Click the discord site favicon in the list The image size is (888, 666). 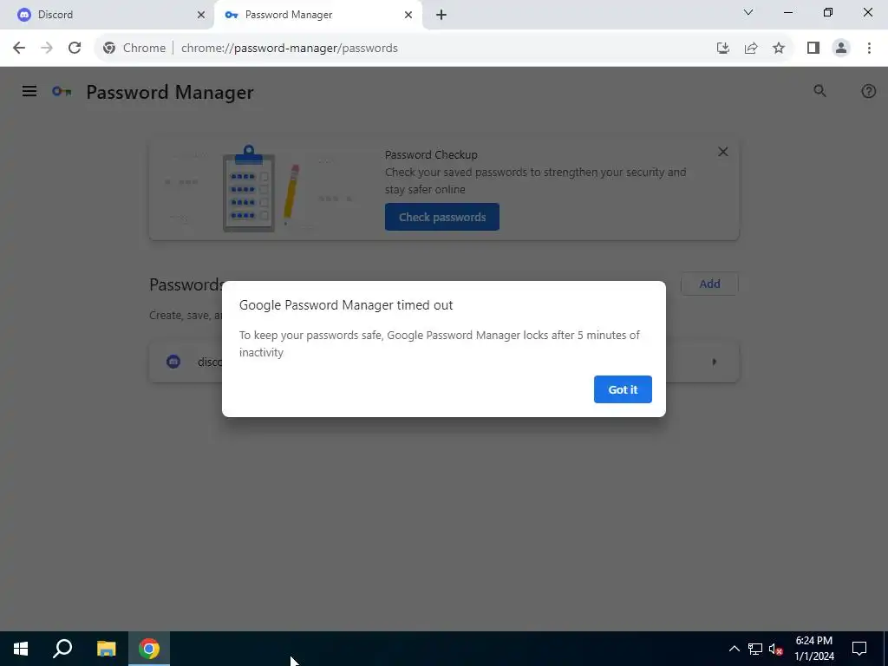coord(173,362)
